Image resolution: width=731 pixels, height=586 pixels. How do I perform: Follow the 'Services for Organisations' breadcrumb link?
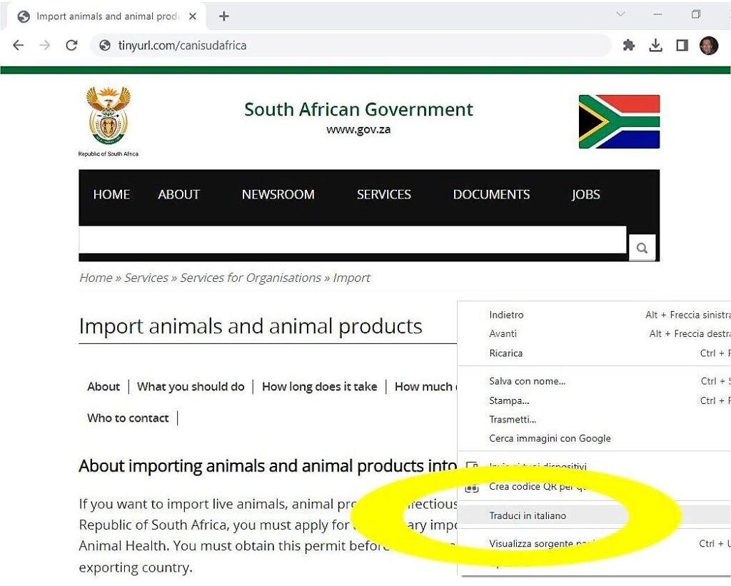[x=251, y=278]
